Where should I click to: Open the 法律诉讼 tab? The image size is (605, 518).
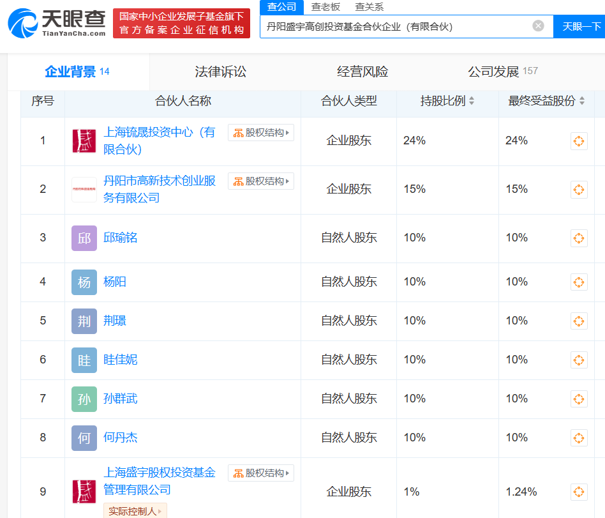220,72
